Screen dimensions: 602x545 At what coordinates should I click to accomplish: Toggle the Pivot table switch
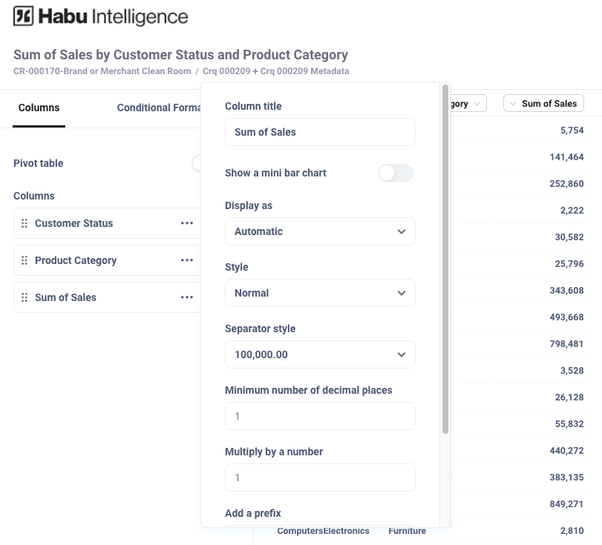tap(197, 163)
